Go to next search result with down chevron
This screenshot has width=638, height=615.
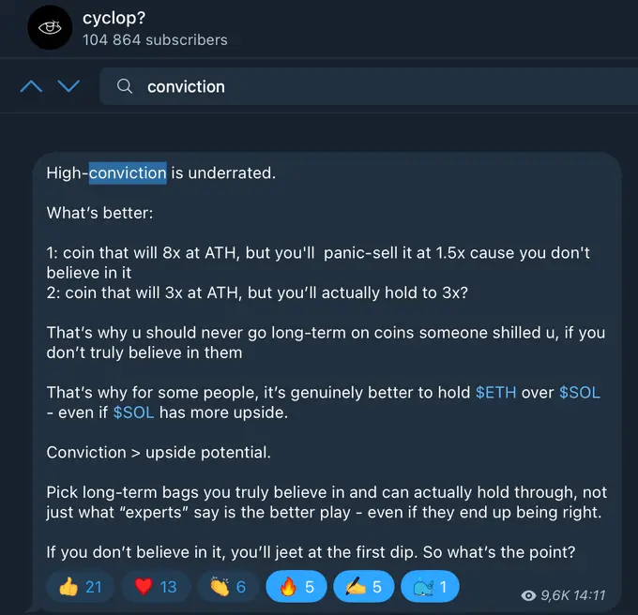point(68,86)
